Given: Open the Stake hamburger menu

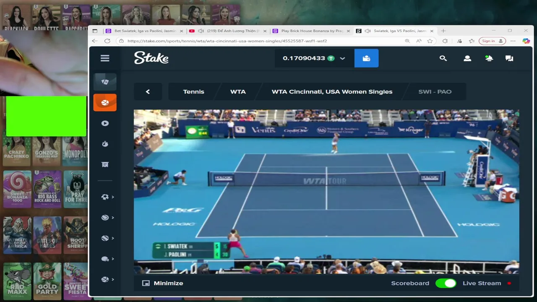Looking at the screenshot, I should 105,58.
